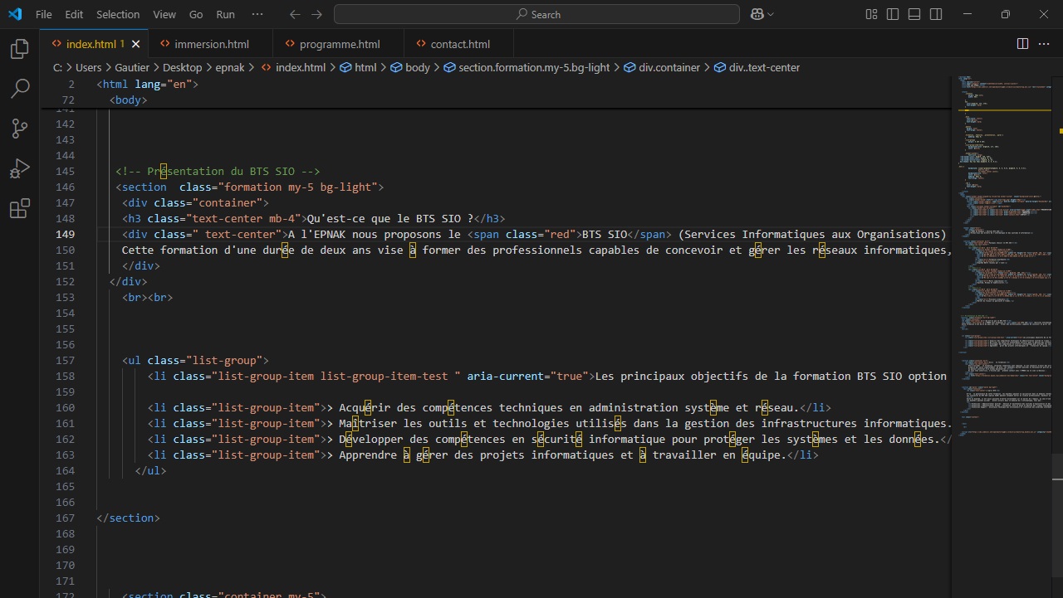Open the Explorer view in activity bar

pyautogui.click(x=19, y=49)
